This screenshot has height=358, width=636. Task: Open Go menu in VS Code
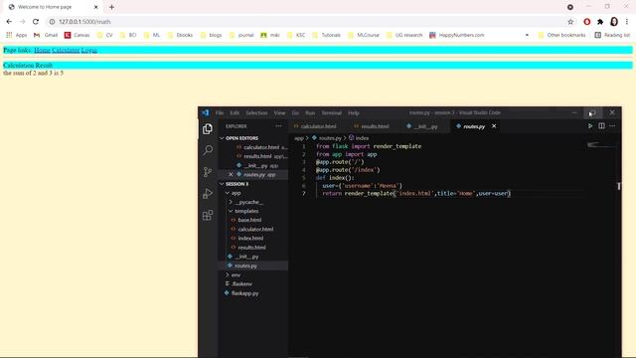tap(295, 112)
